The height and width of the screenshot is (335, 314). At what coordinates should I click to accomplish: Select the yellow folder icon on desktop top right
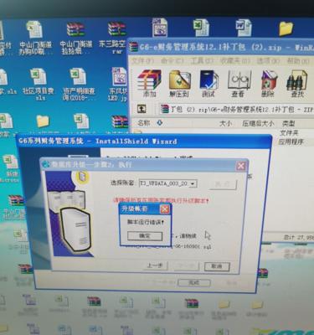(286, 28)
